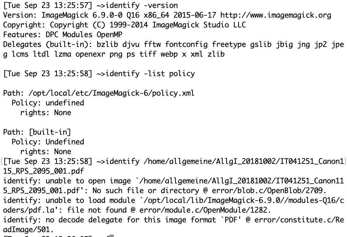Click the 'identify -version' command text

pyautogui.click(x=142, y=5)
